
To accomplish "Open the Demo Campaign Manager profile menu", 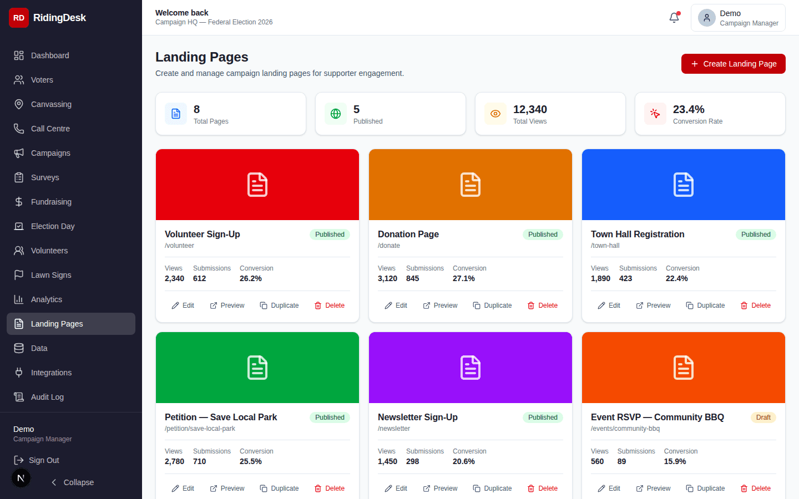I will point(738,18).
